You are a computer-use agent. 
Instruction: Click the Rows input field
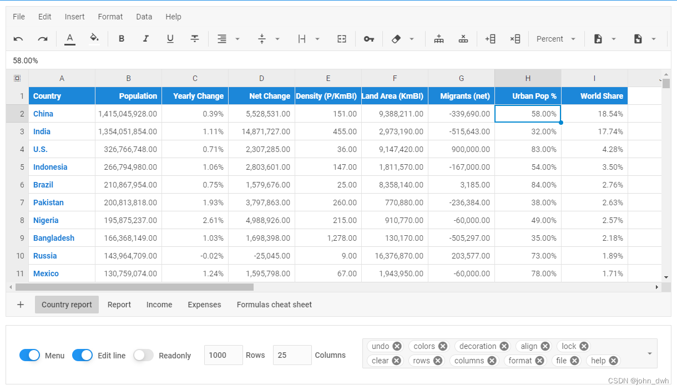click(223, 355)
